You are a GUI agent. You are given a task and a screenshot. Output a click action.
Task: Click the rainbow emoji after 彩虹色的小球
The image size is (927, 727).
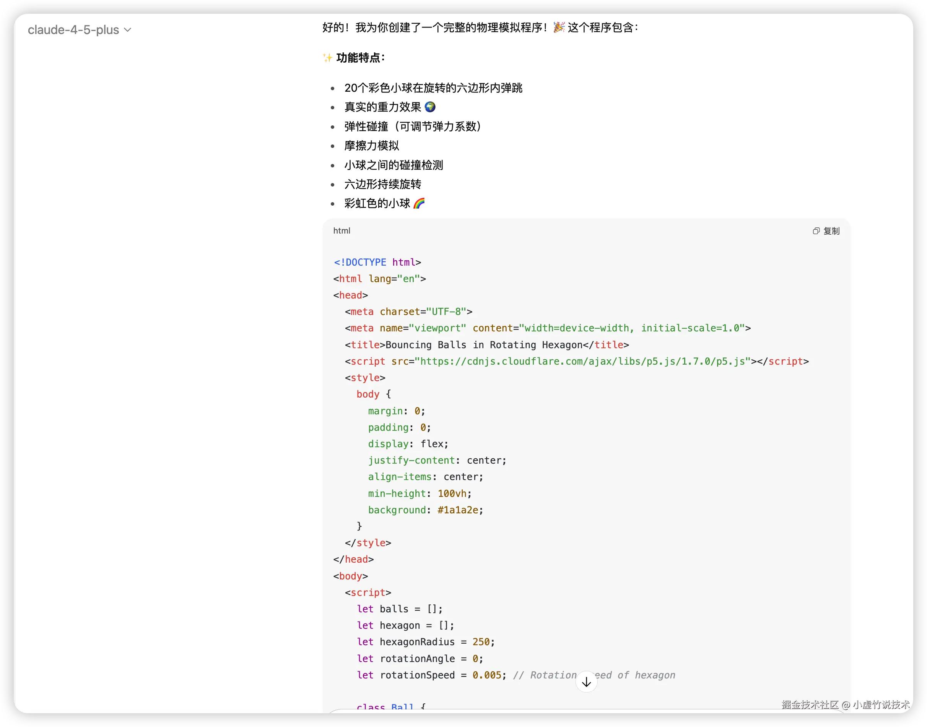(x=419, y=203)
